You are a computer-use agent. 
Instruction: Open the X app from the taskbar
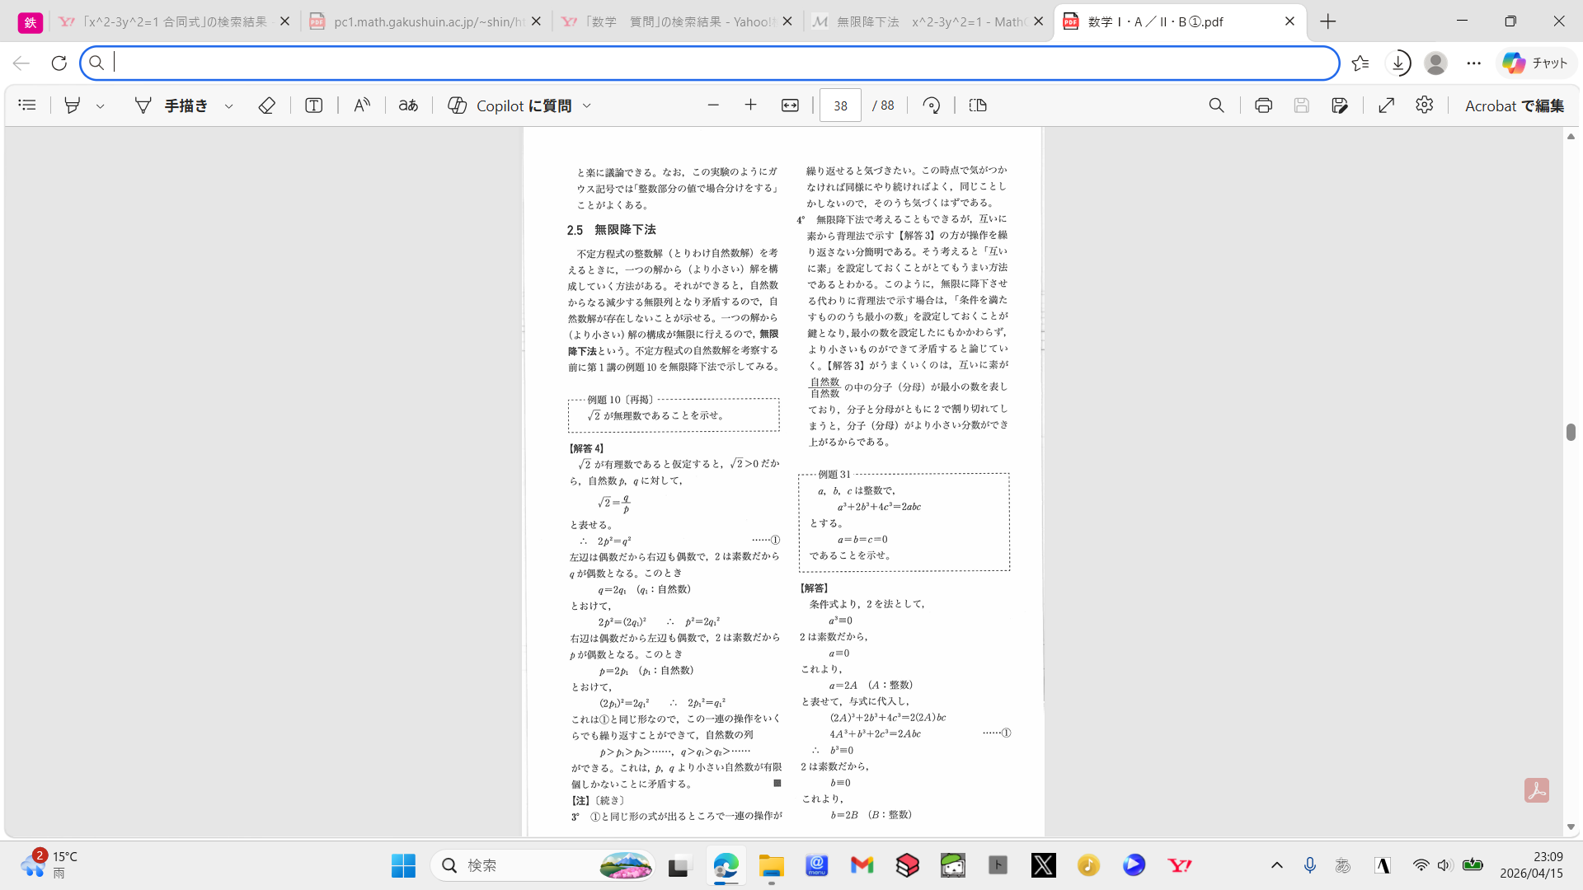(x=1043, y=865)
